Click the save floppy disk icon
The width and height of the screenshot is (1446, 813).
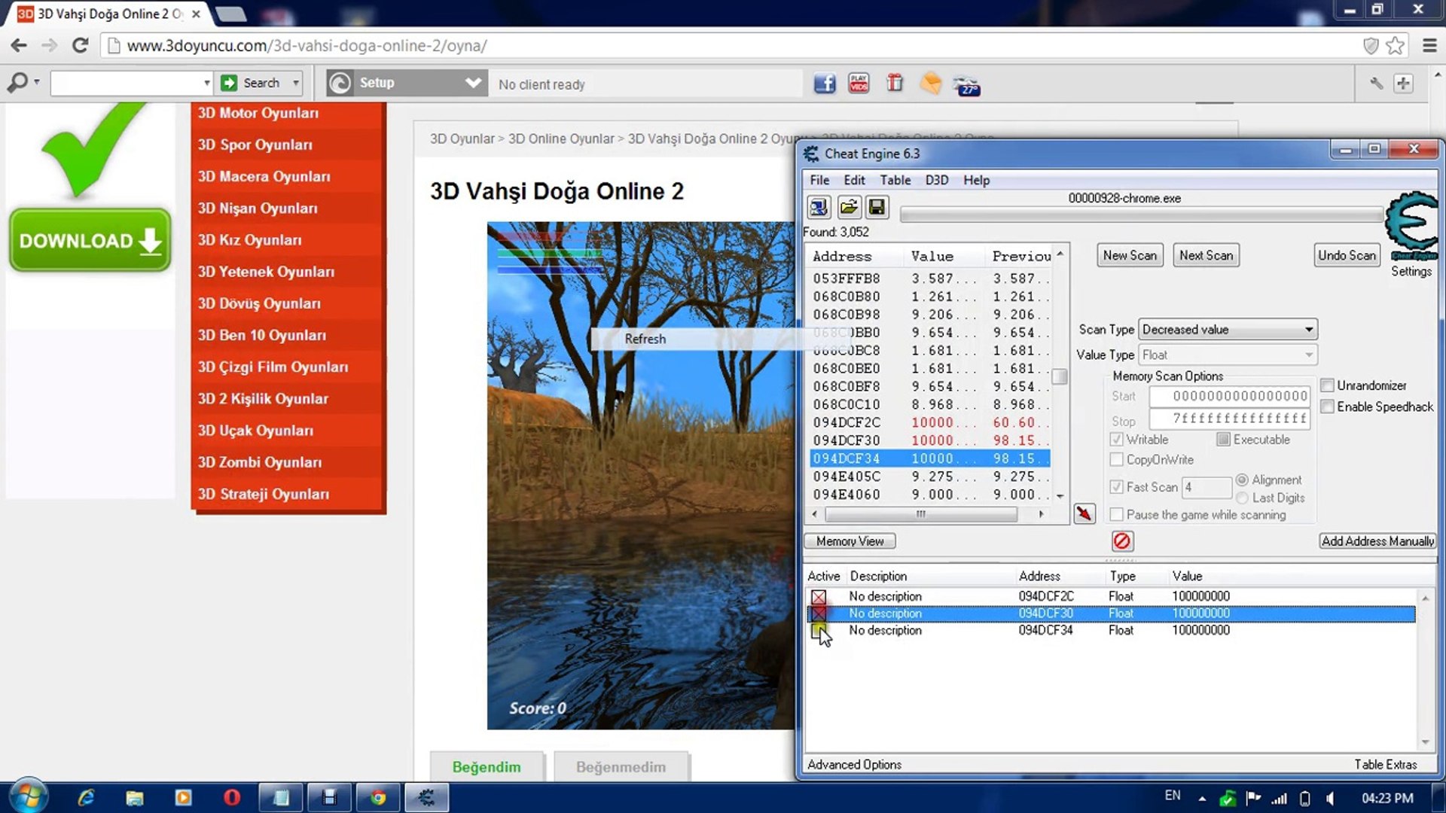tap(877, 207)
